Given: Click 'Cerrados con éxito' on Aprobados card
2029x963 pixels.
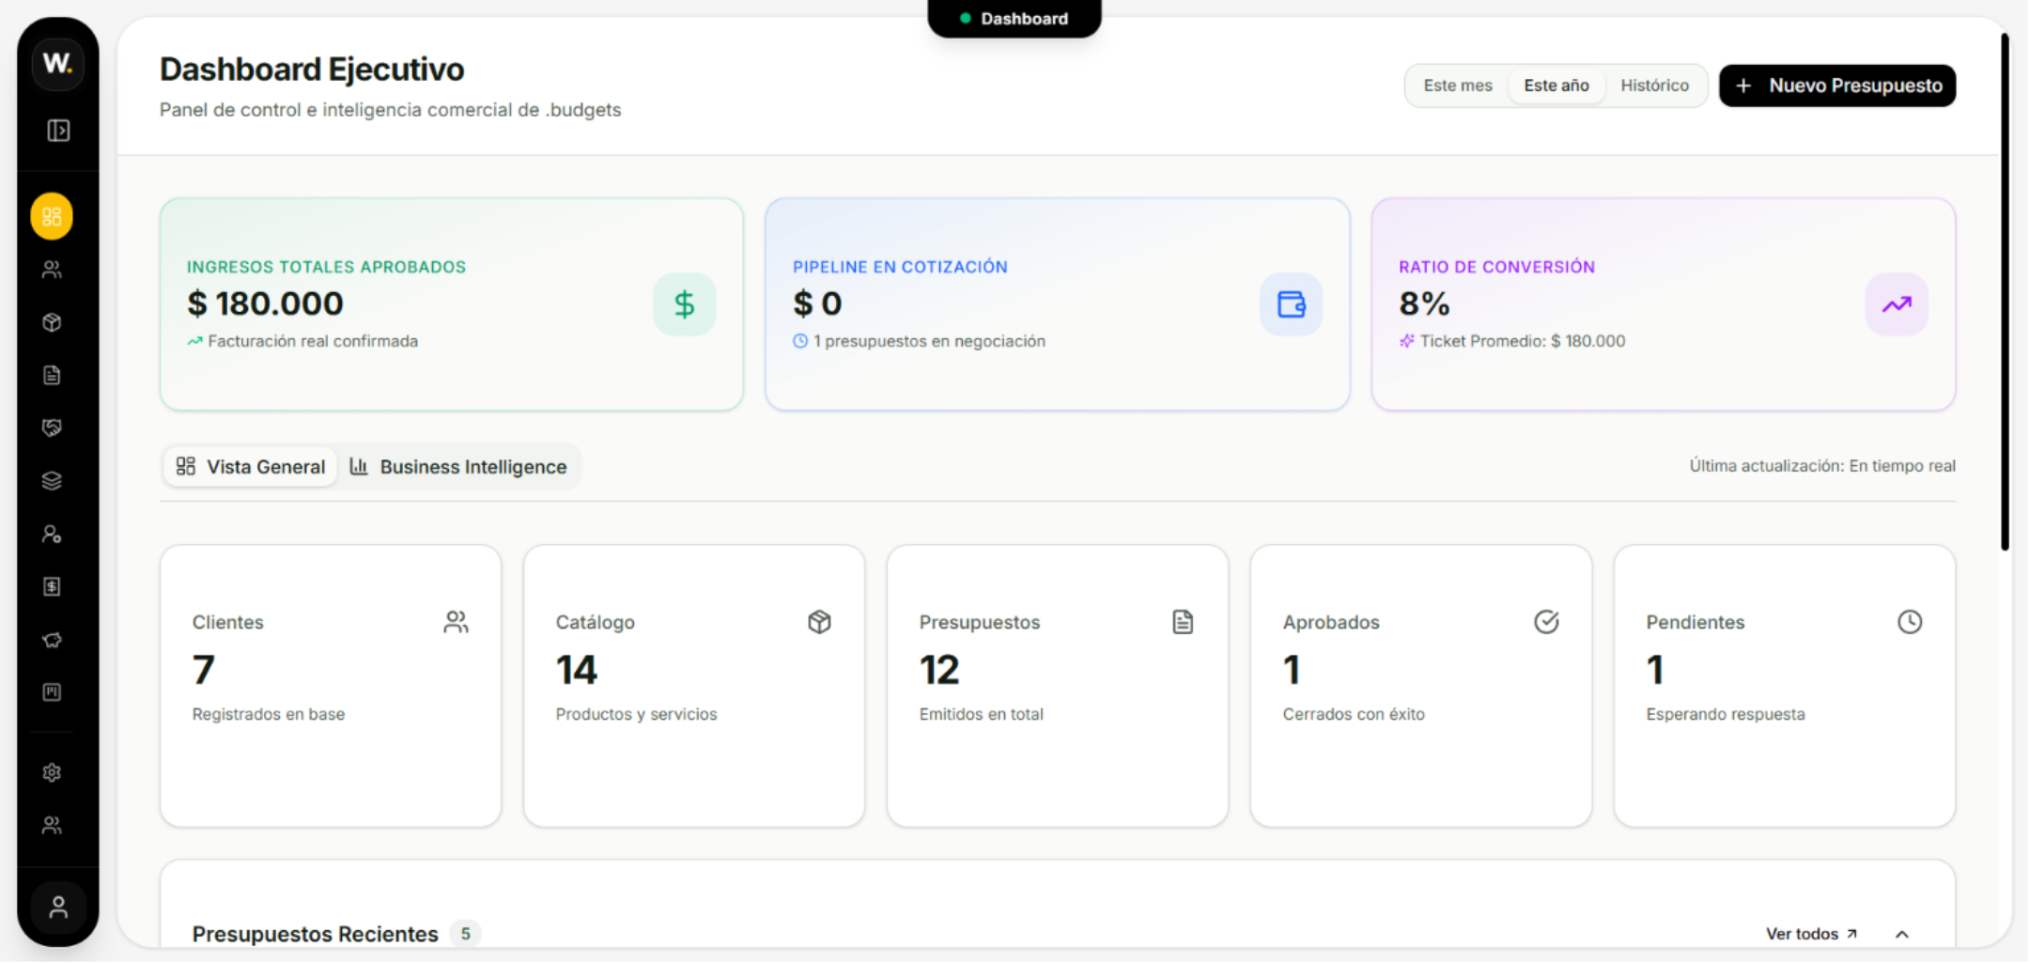Looking at the screenshot, I should click(x=1354, y=714).
